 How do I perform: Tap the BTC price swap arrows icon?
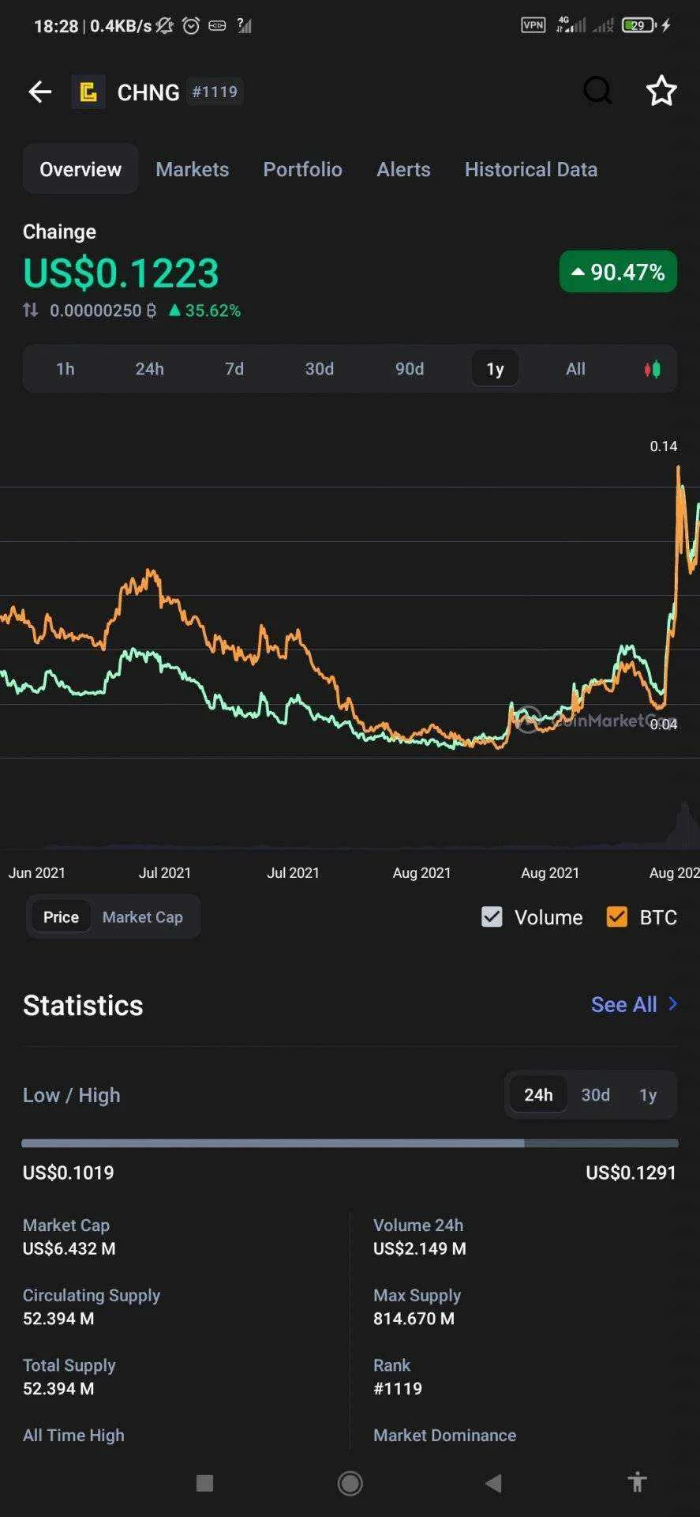(x=31, y=311)
